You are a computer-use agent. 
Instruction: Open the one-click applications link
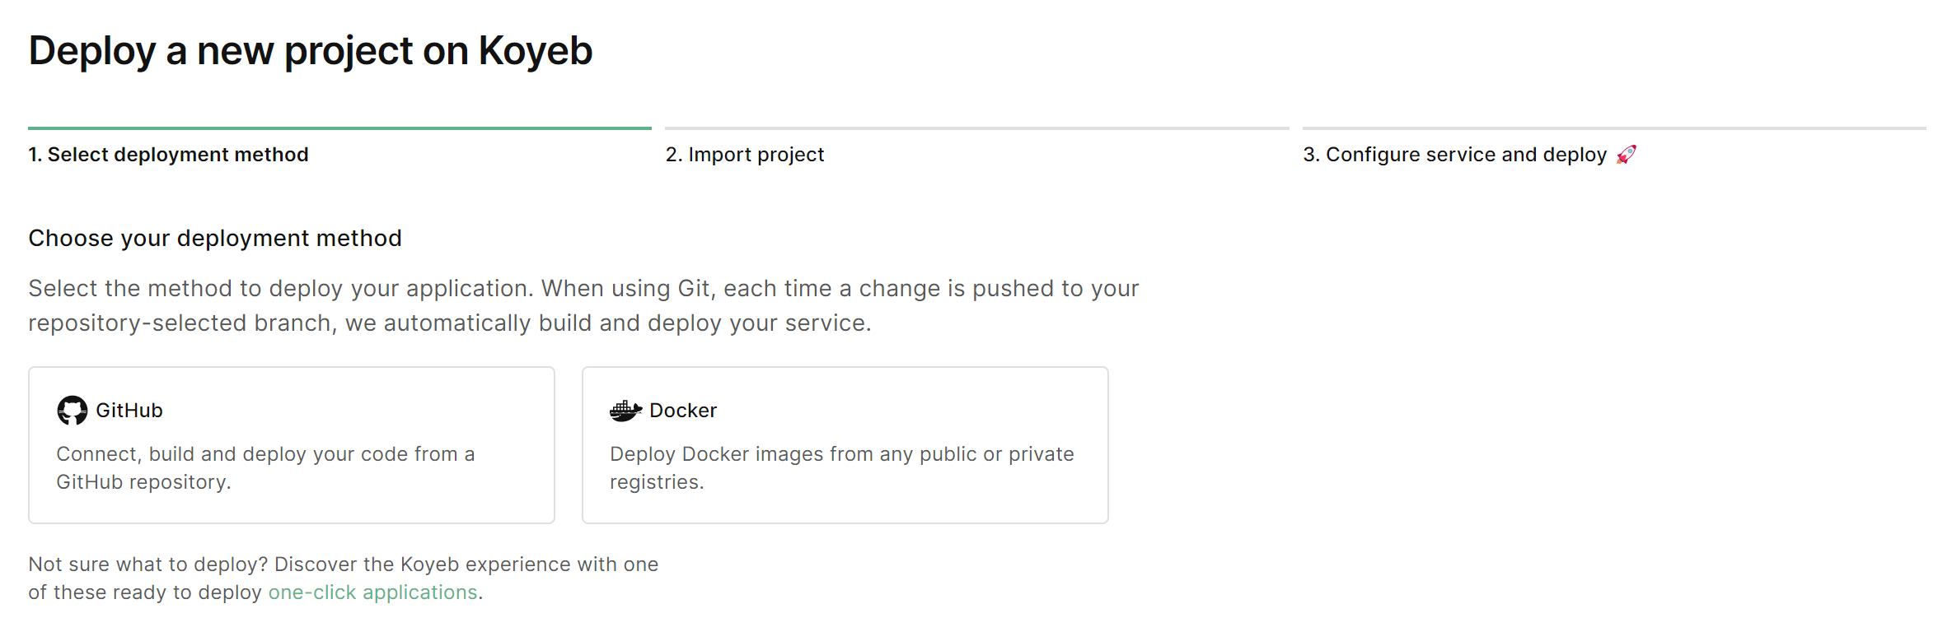tap(373, 592)
